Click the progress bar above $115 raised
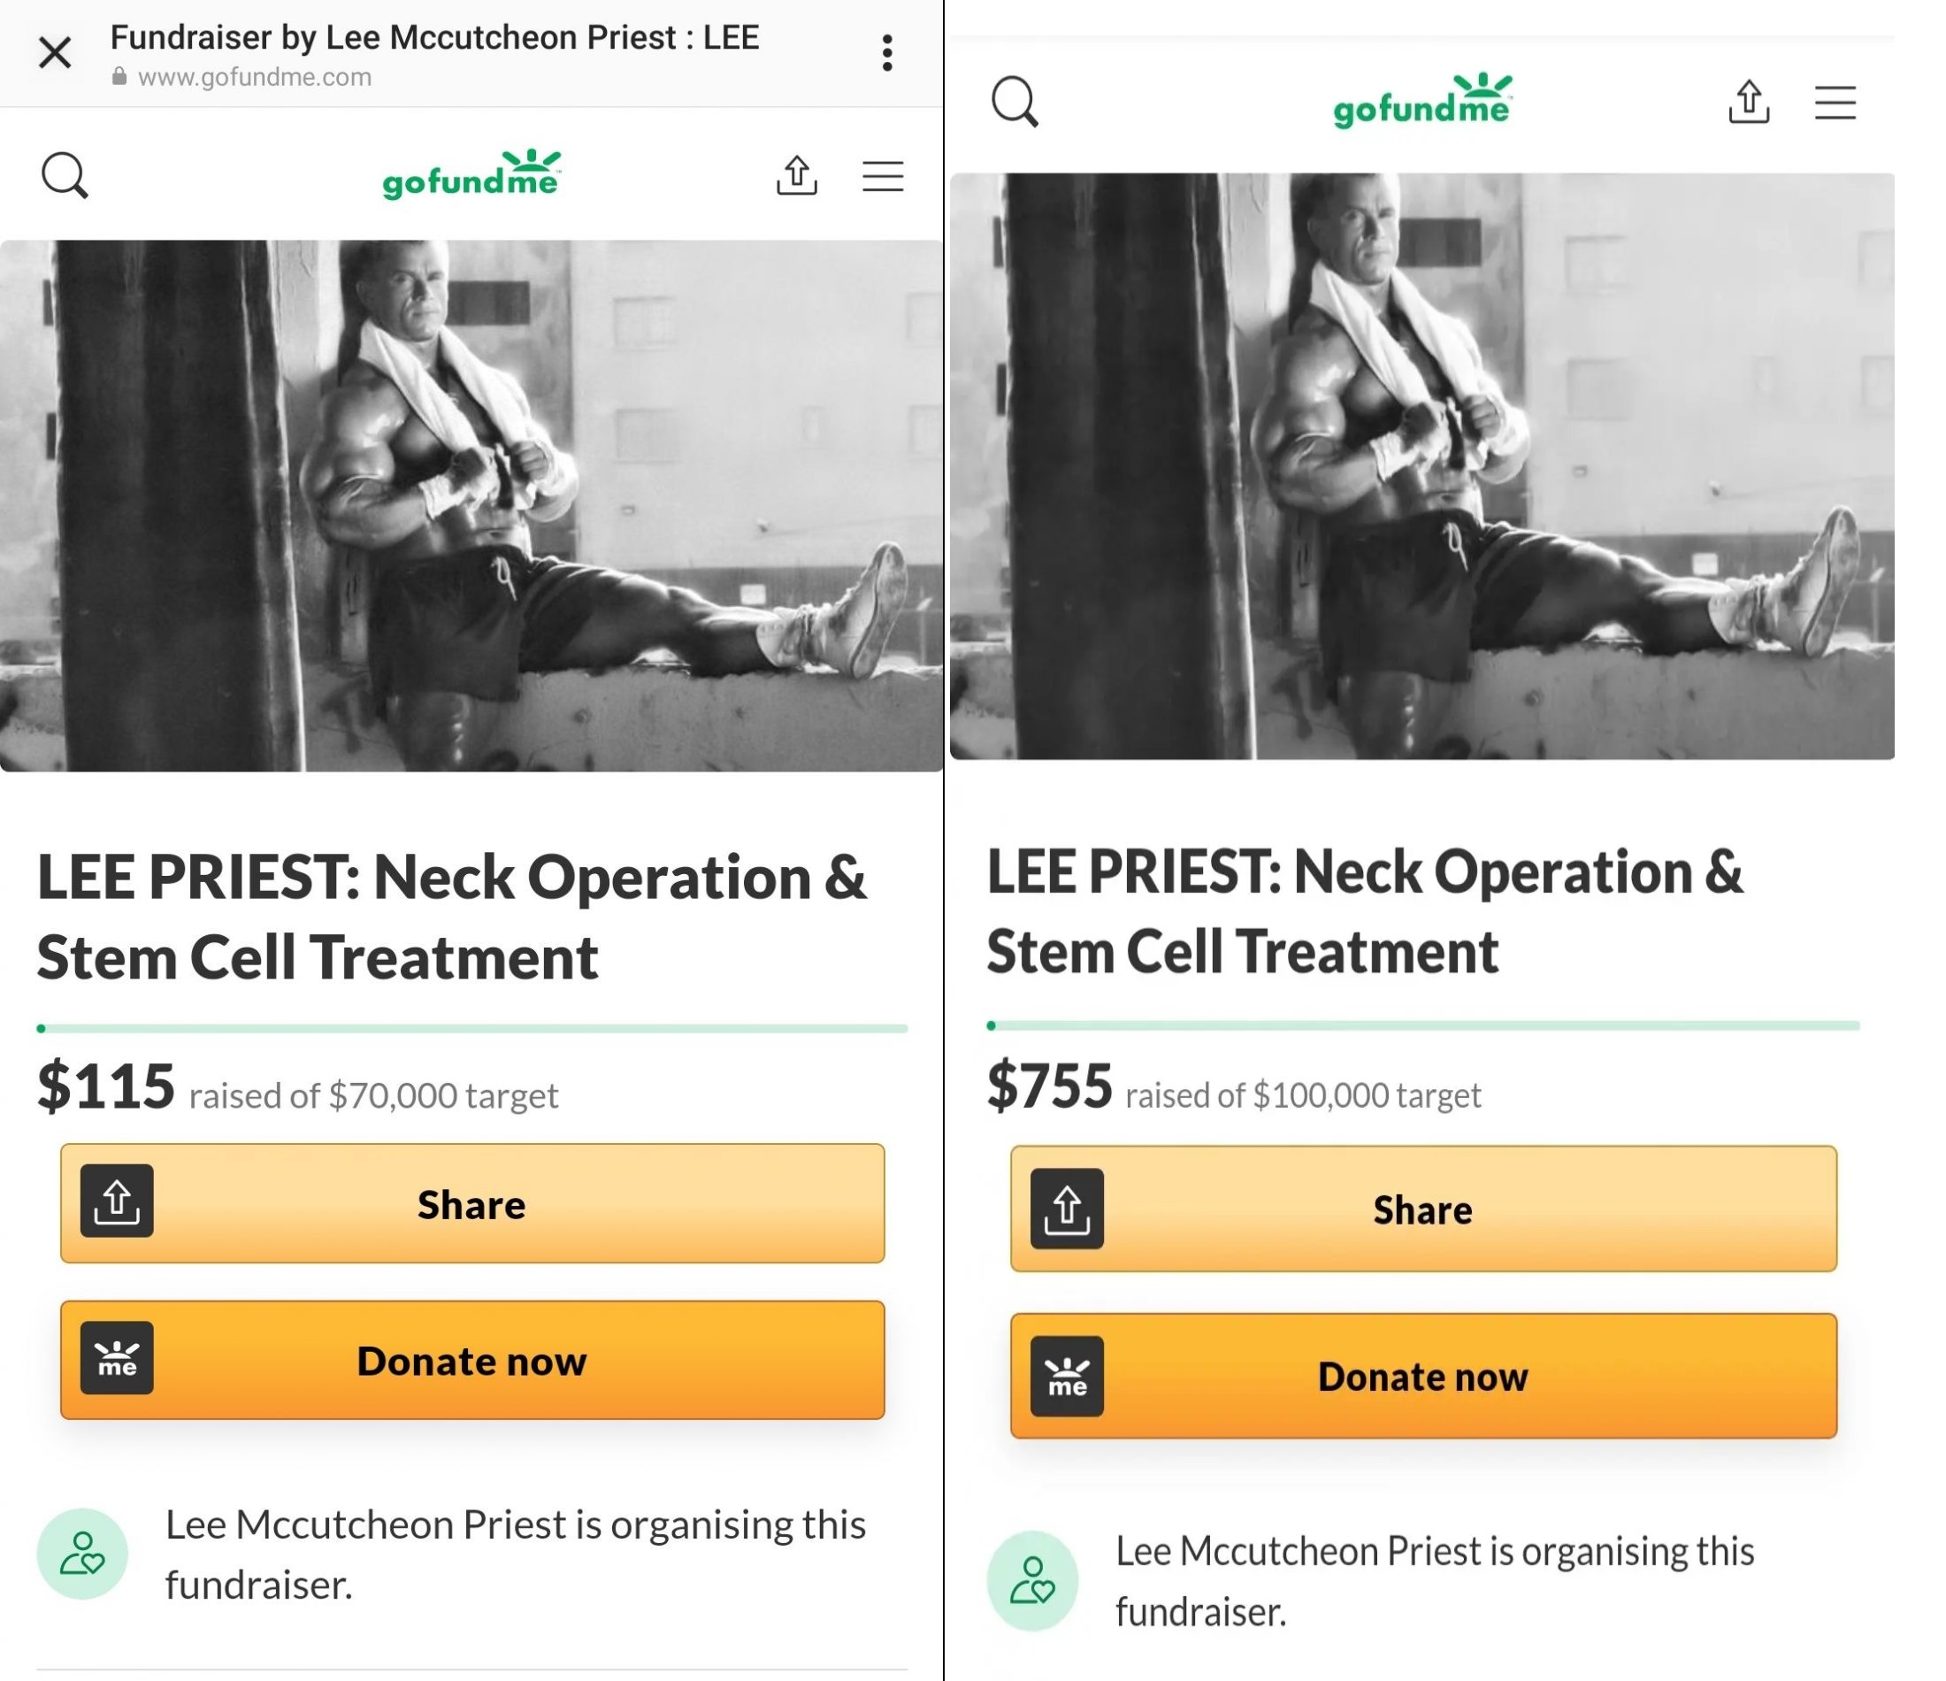 (x=472, y=1029)
